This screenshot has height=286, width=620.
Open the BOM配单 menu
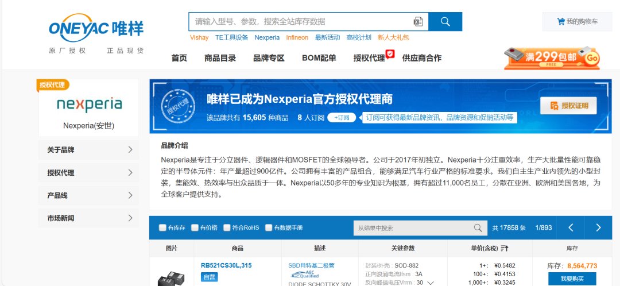click(319, 58)
